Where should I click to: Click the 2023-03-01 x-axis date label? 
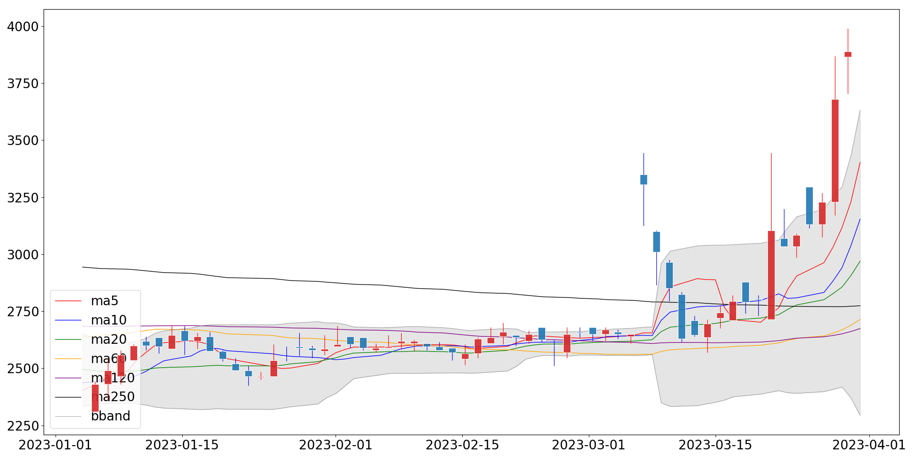point(588,446)
